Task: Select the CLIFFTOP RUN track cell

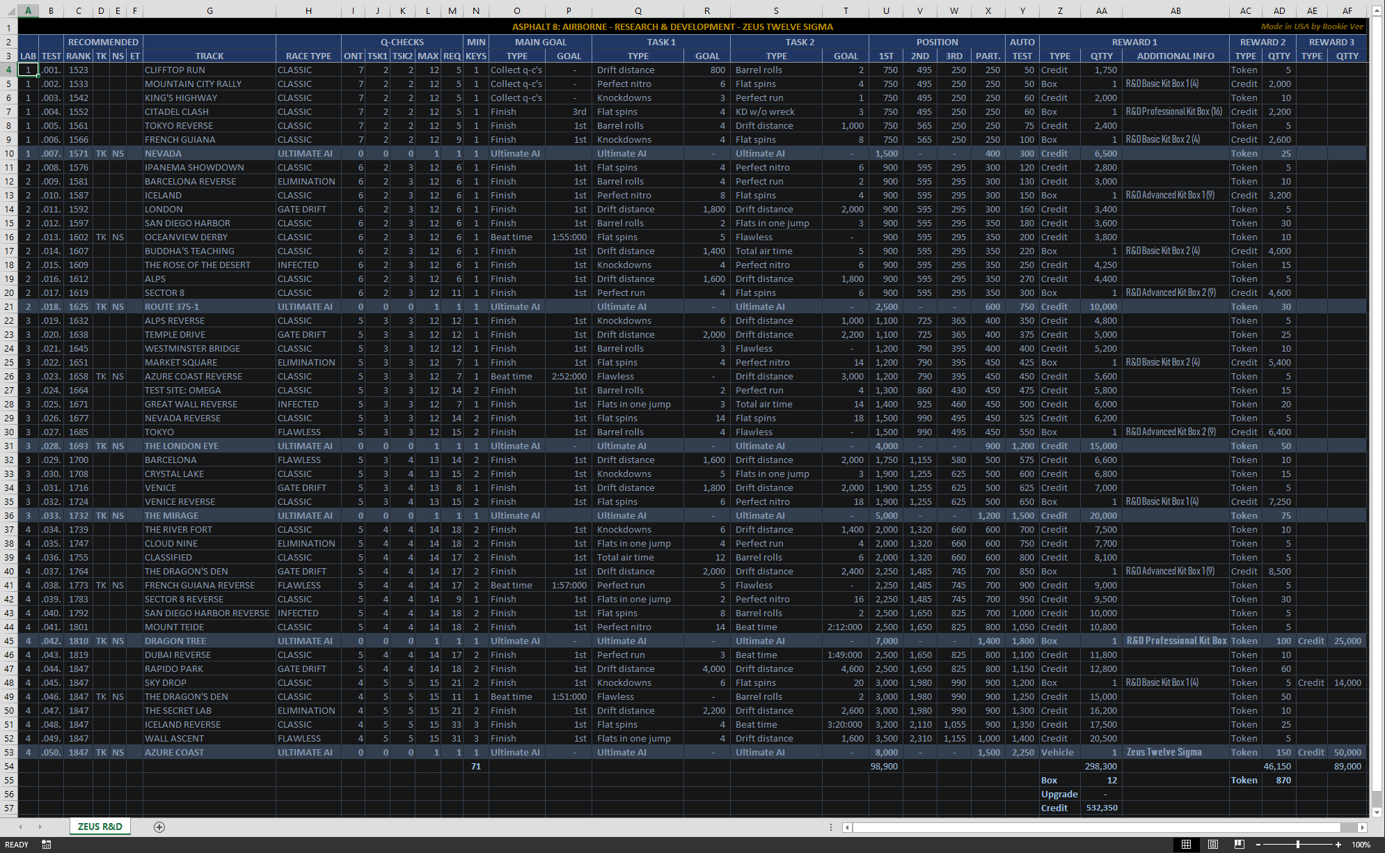Action: click(x=209, y=70)
